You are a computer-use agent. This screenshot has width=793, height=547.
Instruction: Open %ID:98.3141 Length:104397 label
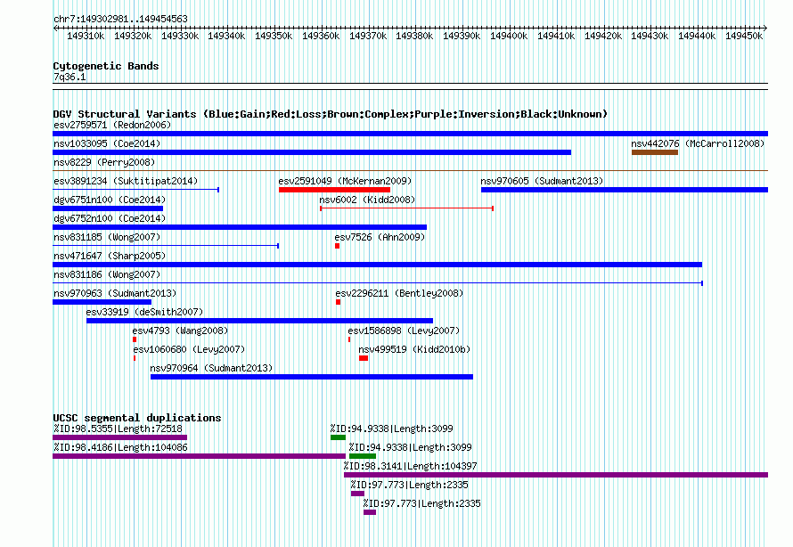pyautogui.click(x=410, y=466)
